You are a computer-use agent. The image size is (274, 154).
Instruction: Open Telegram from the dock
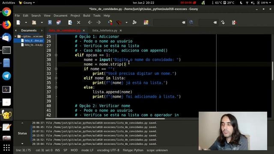coord(6,76)
